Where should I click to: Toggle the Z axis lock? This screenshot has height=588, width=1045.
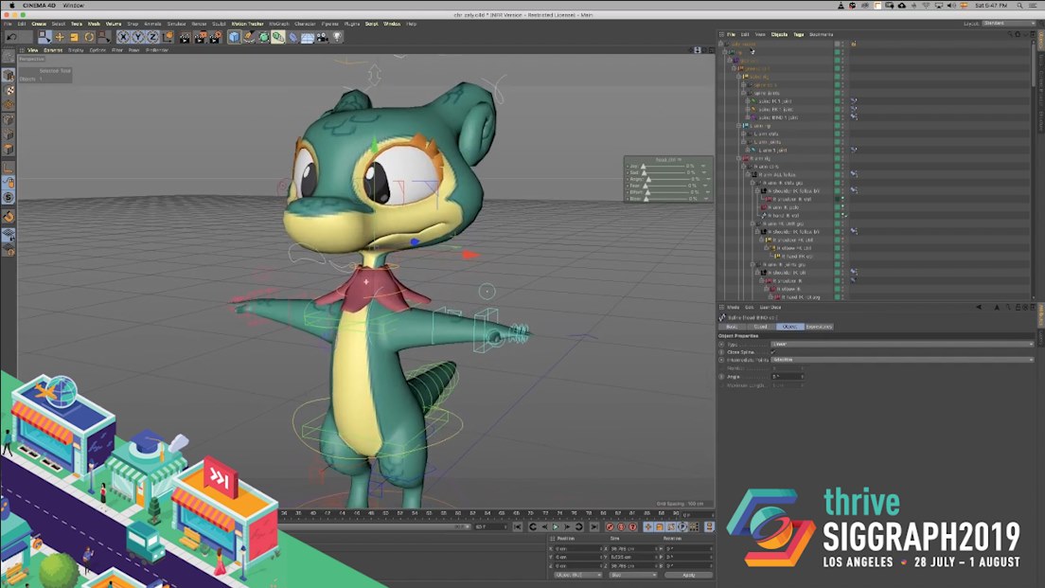pos(152,37)
